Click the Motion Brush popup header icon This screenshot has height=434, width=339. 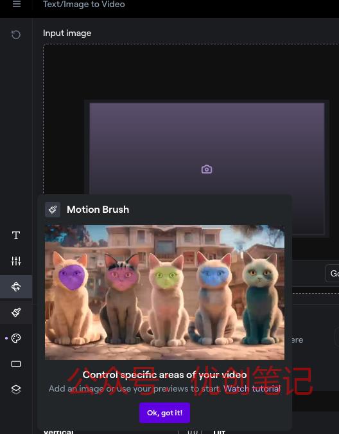tap(53, 210)
